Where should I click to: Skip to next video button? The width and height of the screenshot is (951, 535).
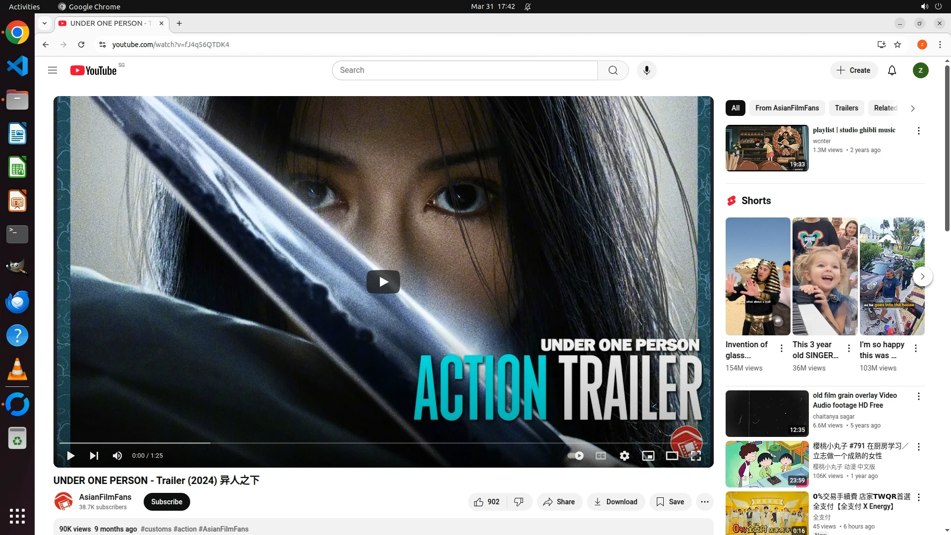point(94,456)
